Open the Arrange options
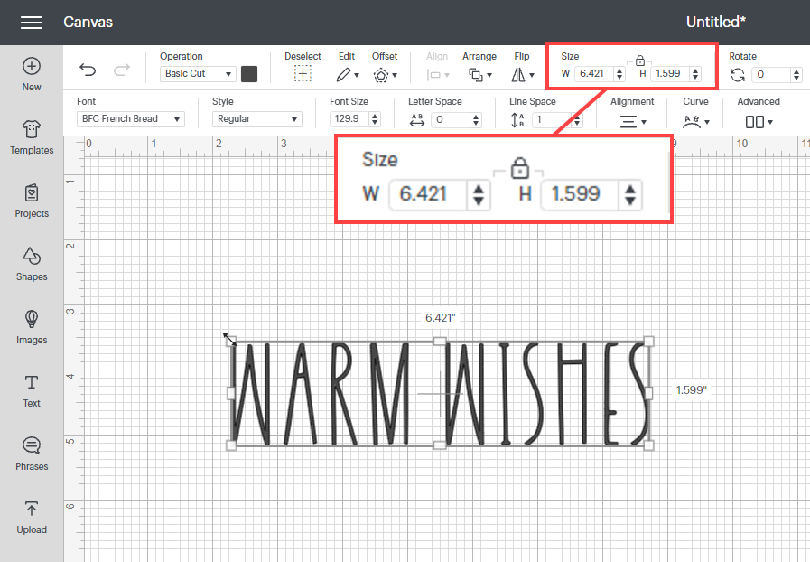The image size is (810, 562). pos(479,75)
